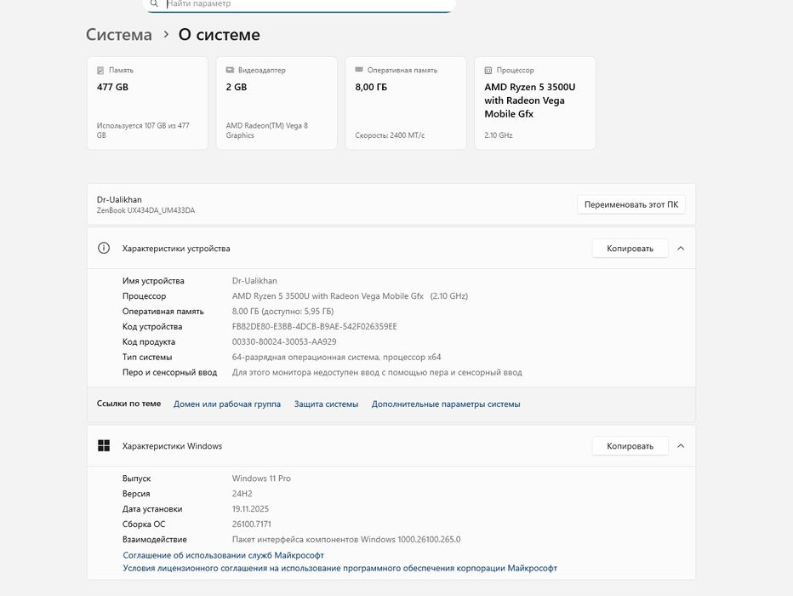Copy device specifications with Копировать
793x596 pixels.
(x=630, y=249)
